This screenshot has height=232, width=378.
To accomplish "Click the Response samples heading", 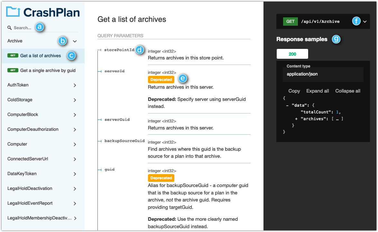I will point(302,39).
